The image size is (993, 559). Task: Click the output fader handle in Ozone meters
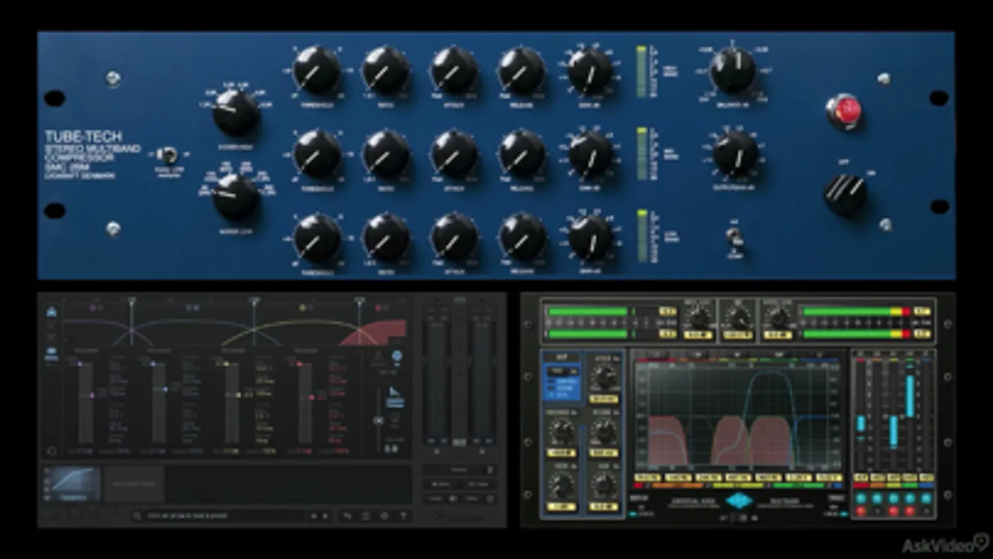[460, 442]
